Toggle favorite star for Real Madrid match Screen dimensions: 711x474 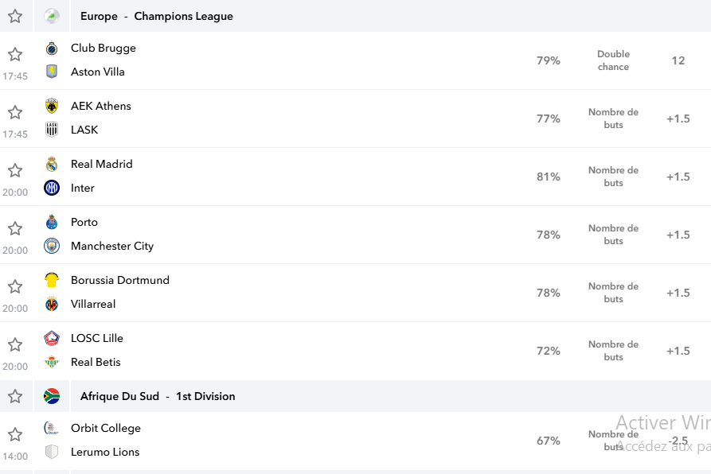15,171
